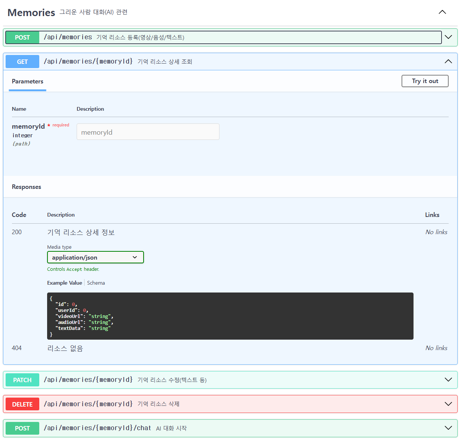461x441 pixels.
Task: Click the blue GET method badge
Action: coord(22,62)
